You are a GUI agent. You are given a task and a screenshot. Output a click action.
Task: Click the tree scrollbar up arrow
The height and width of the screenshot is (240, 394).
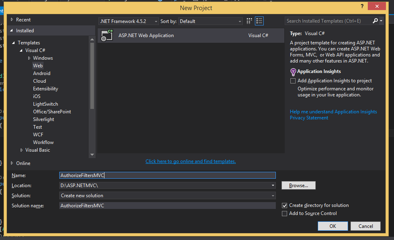[92, 39]
